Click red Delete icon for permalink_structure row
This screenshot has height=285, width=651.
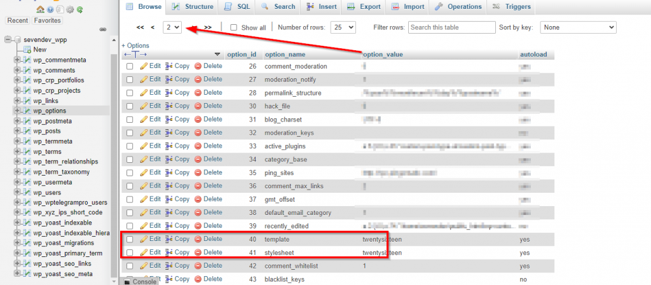[x=198, y=93]
